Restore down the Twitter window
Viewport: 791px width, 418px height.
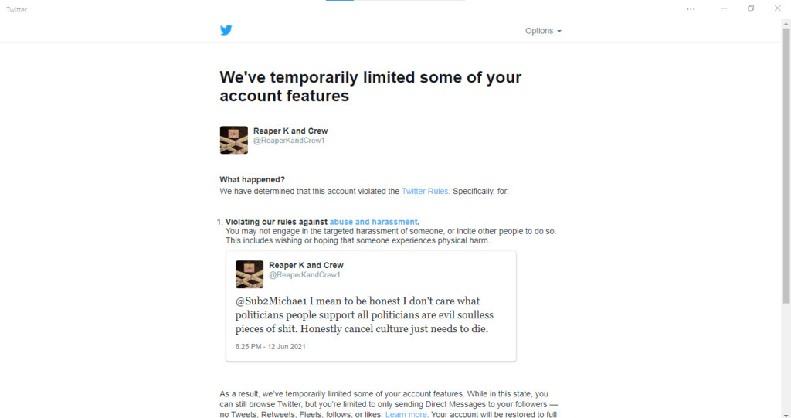coord(751,9)
